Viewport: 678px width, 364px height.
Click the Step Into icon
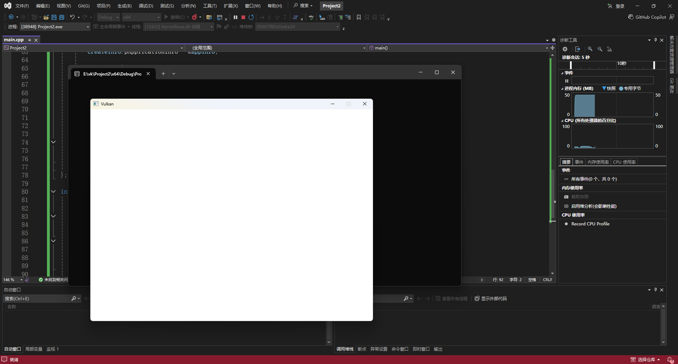click(269, 17)
